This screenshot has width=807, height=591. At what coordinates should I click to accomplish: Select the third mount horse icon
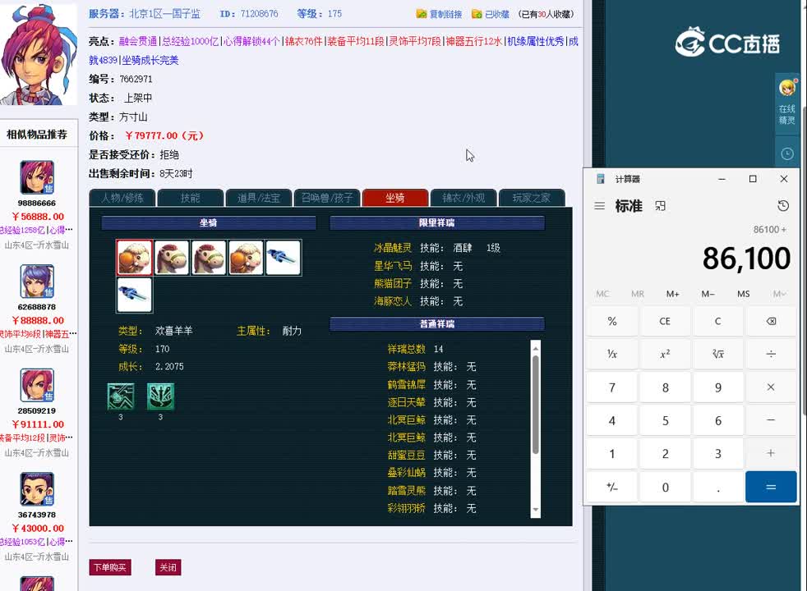coord(209,258)
